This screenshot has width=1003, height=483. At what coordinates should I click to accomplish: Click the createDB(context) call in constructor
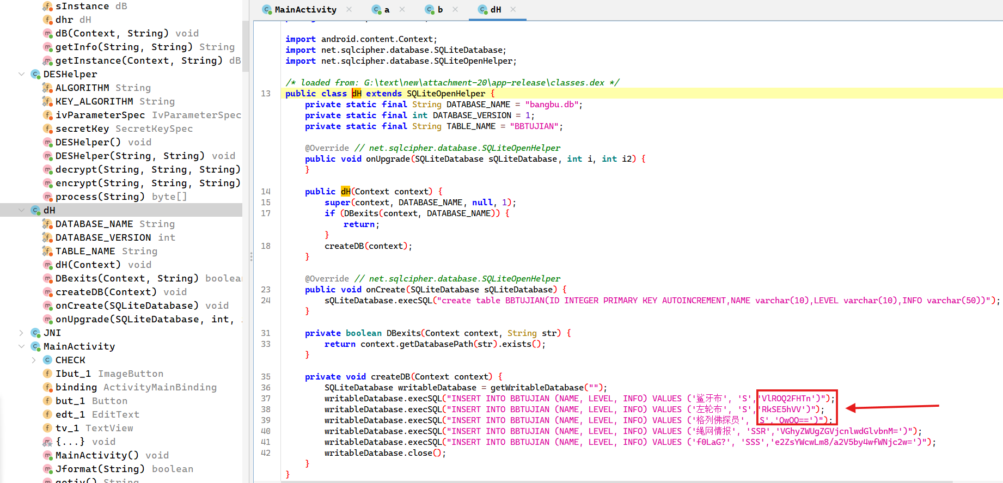point(368,246)
